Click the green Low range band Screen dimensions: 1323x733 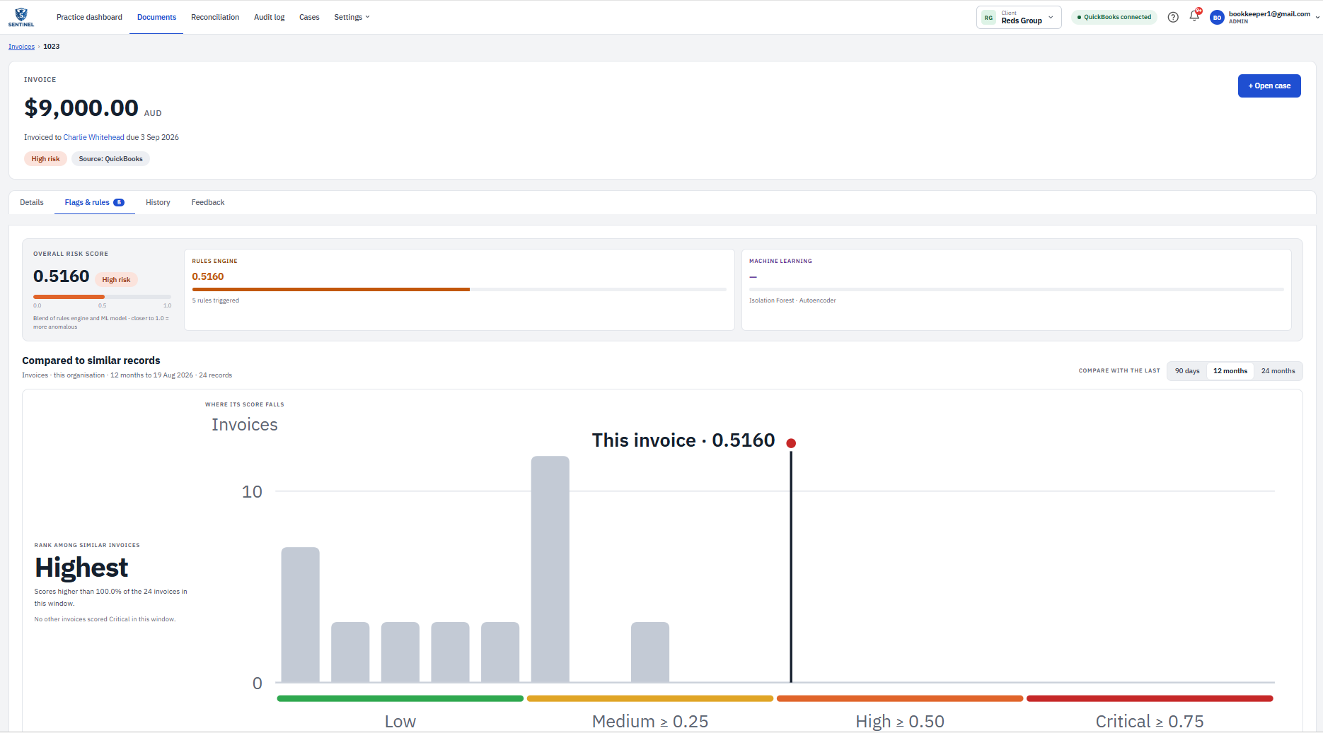point(400,698)
